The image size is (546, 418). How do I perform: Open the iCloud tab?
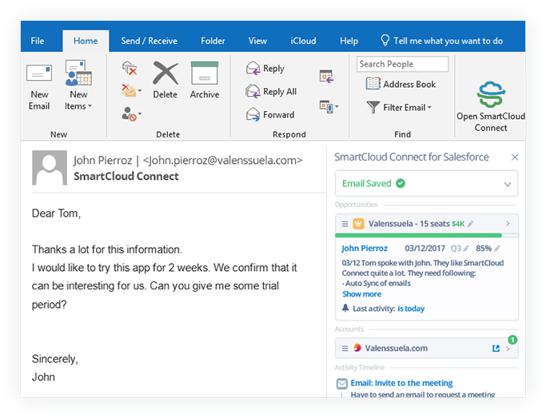303,41
